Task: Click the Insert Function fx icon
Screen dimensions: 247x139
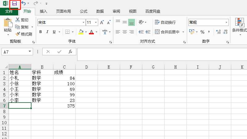Action: 70,52
